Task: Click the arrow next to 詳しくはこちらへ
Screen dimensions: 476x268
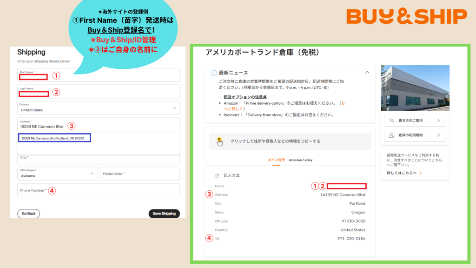Action: 420,173
